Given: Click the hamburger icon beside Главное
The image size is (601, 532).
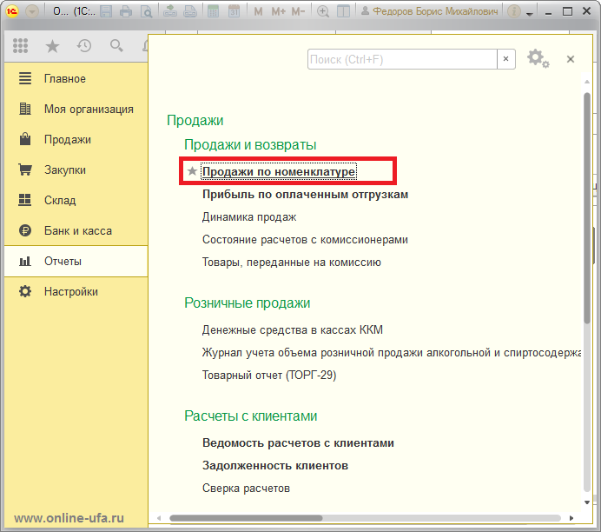Looking at the screenshot, I should 25,78.
